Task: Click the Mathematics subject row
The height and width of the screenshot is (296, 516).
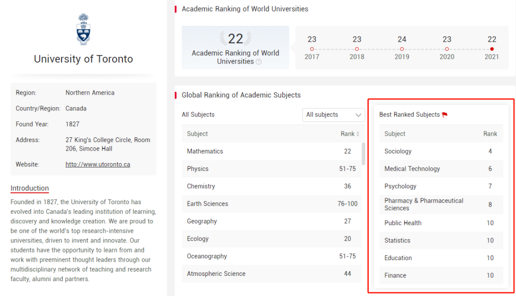Action: point(271,151)
